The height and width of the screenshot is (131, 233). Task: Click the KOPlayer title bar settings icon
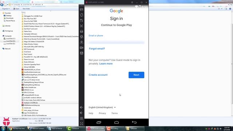click(132, 3)
